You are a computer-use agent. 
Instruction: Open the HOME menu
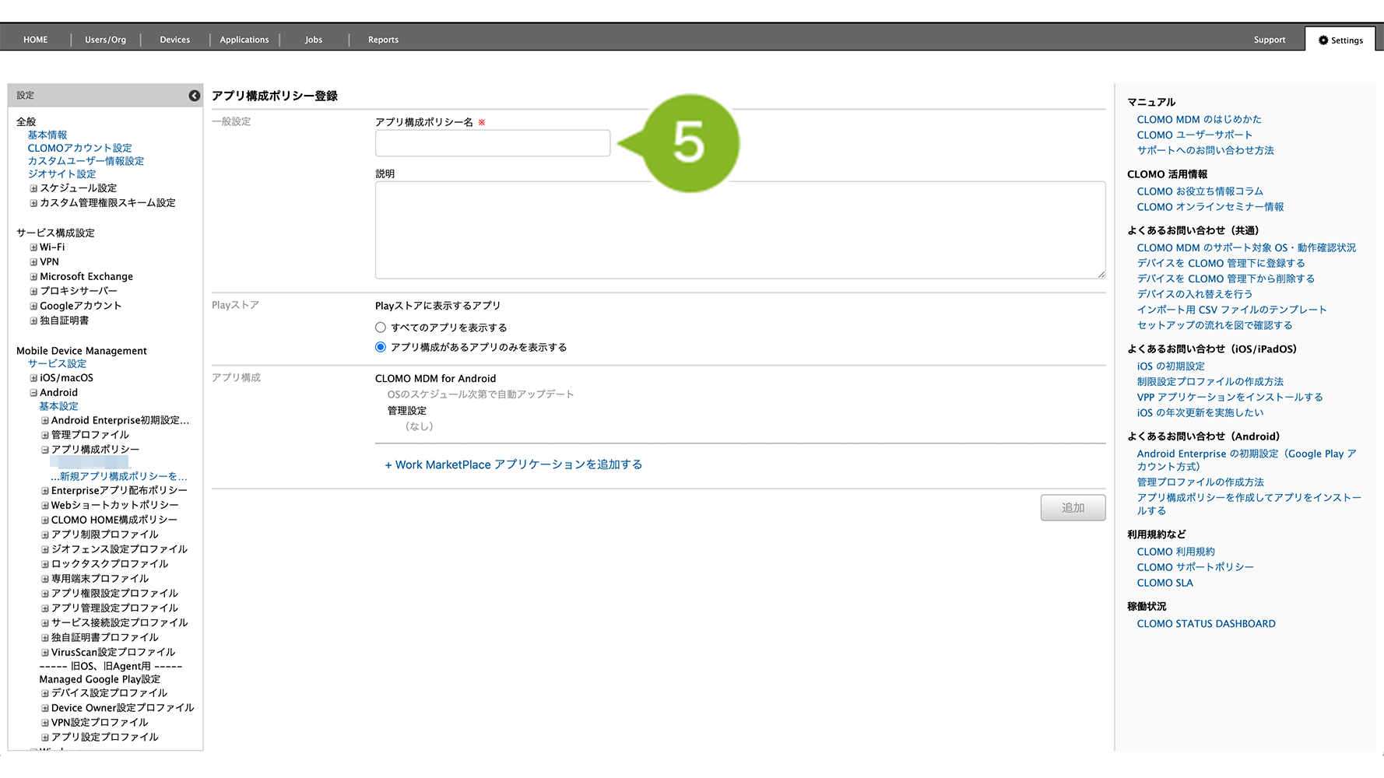[x=35, y=40]
